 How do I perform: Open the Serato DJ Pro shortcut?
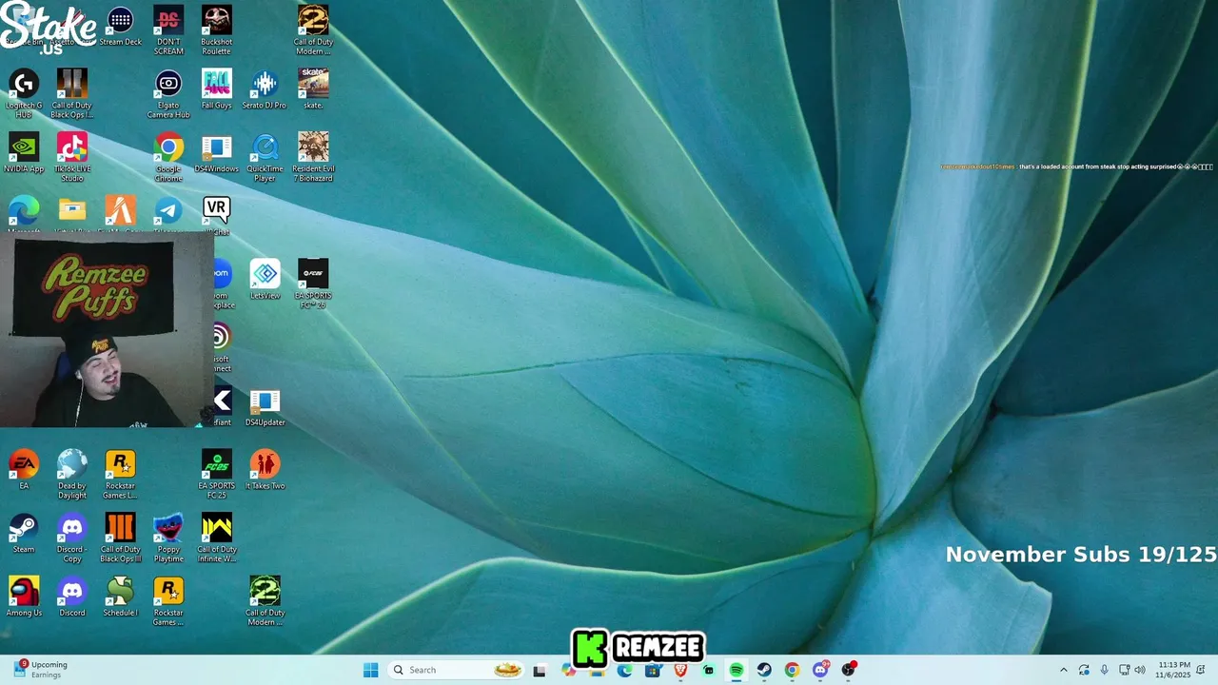click(x=265, y=89)
